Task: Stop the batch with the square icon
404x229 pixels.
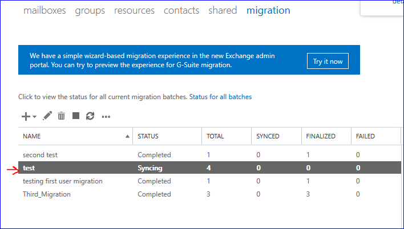Action: [x=76, y=116]
